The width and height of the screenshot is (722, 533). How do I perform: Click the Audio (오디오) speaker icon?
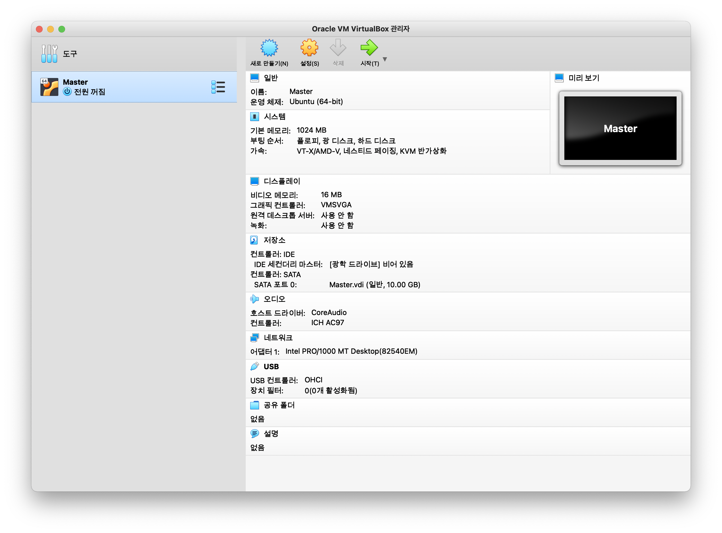coord(254,299)
